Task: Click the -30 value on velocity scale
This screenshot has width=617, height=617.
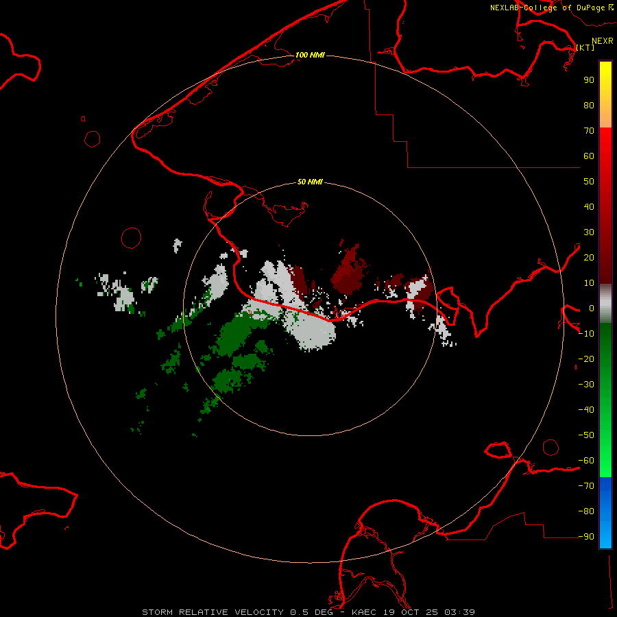Action: tap(586, 385)
